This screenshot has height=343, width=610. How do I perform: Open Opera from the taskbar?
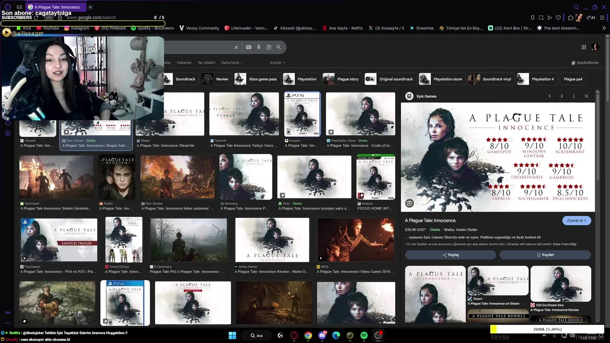294,335
